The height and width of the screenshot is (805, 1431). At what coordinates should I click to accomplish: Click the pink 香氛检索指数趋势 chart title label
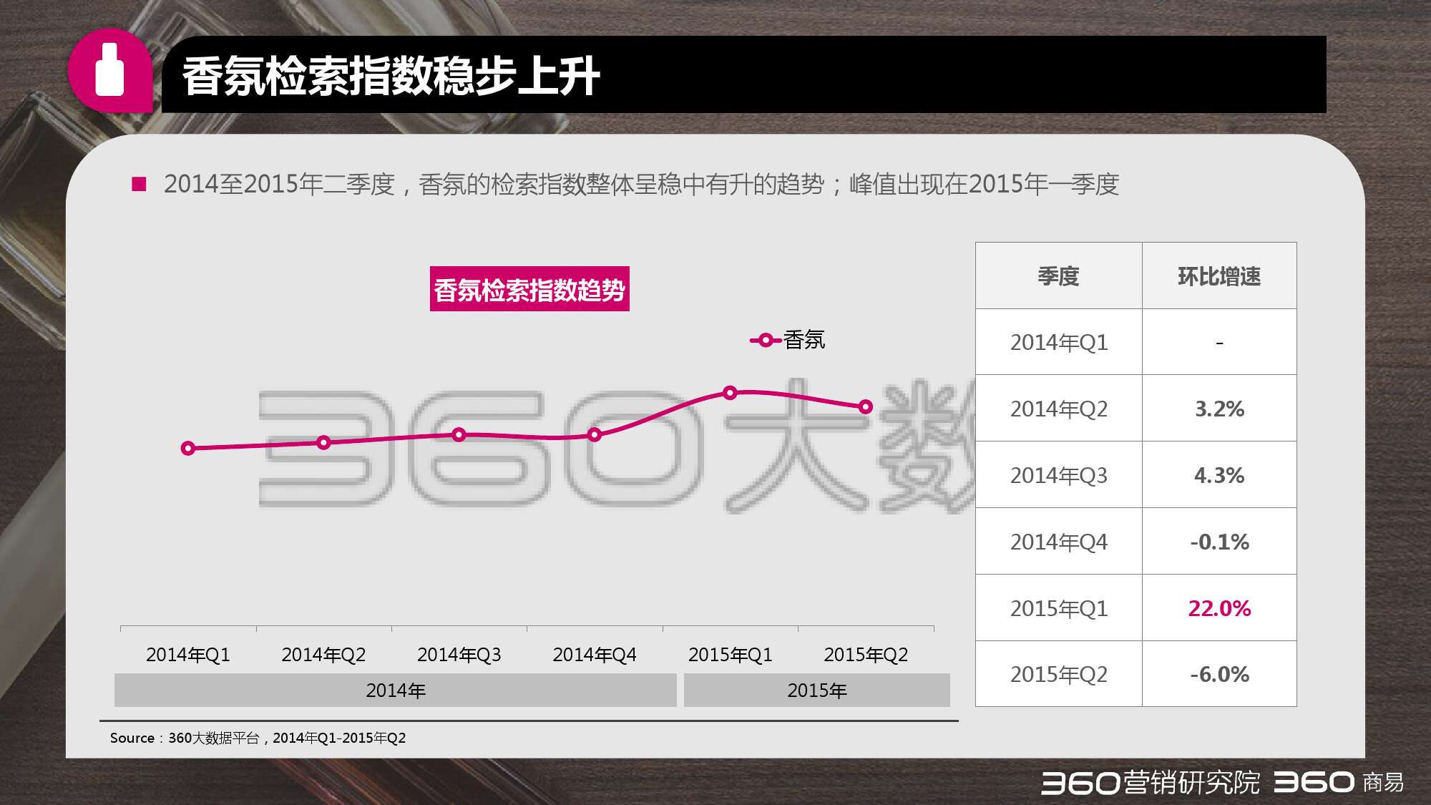529,289
